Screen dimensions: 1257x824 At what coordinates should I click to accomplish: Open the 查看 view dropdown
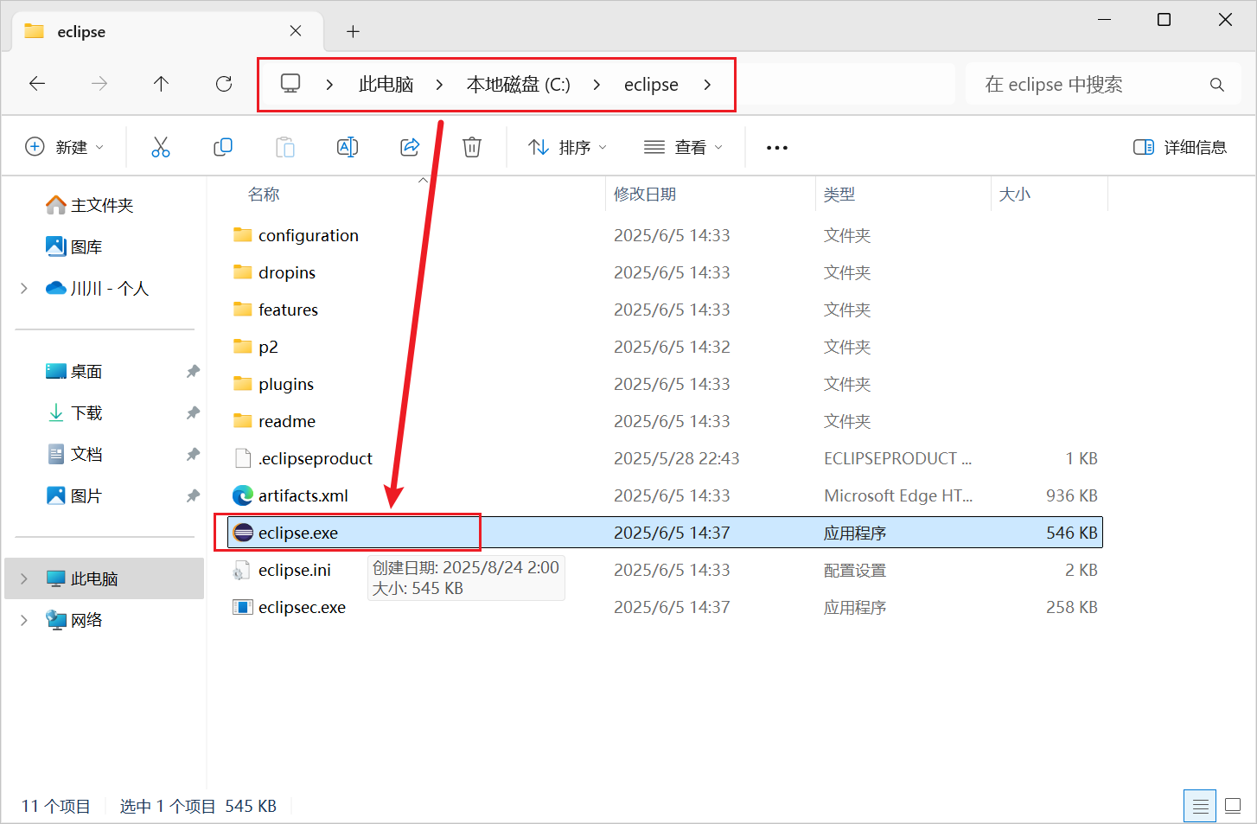coord(683,147)
